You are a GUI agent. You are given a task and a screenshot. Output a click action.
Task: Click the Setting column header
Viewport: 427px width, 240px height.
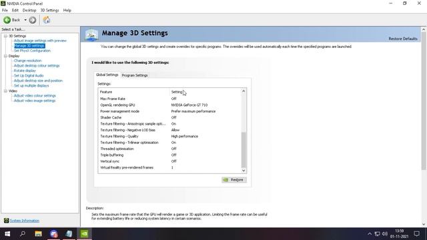point(205,92)
